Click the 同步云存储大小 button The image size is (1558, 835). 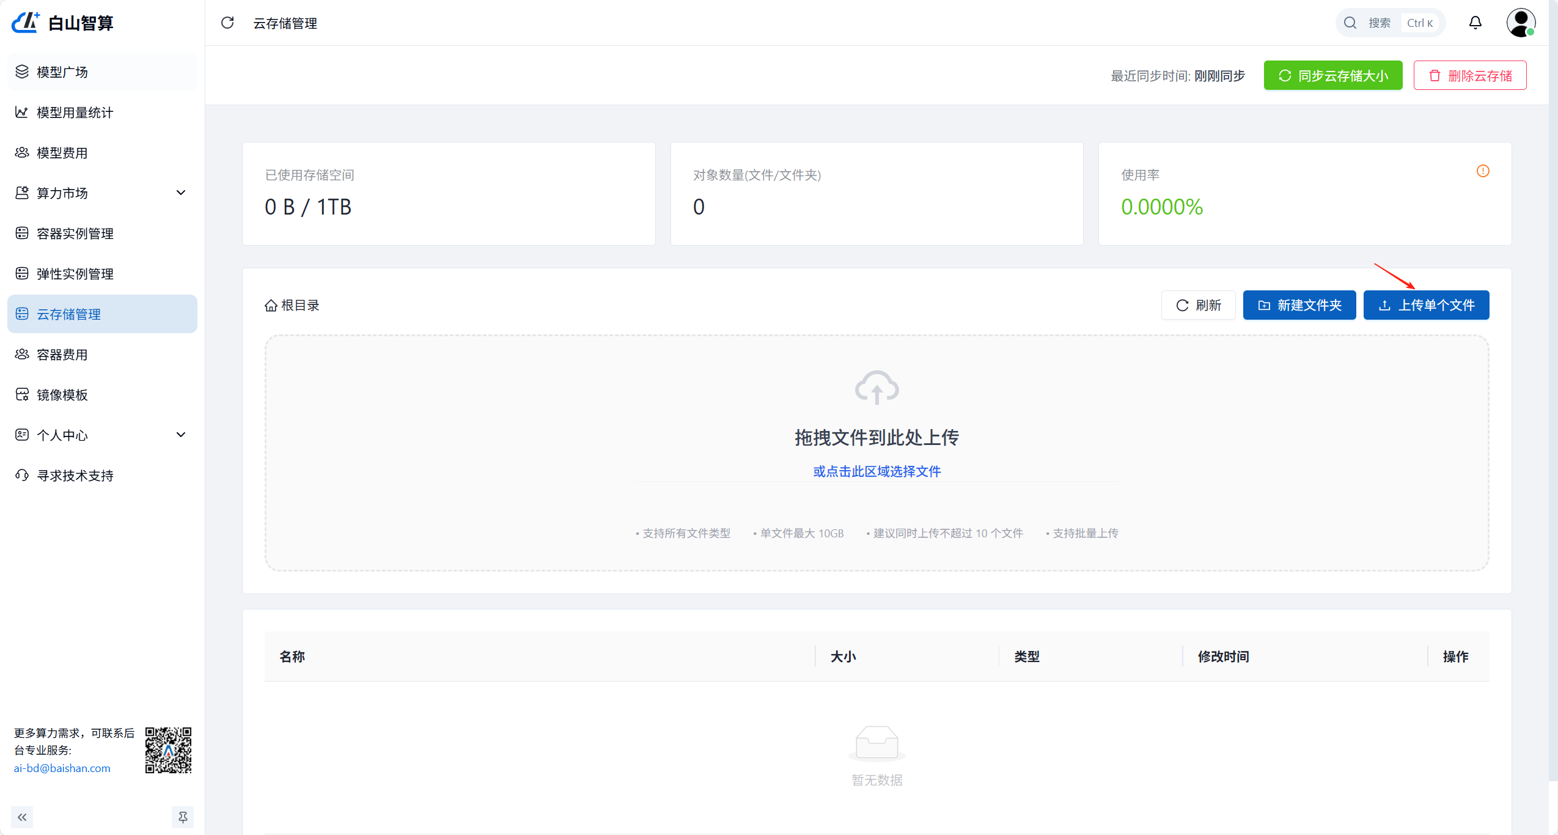coord(1332,75)
